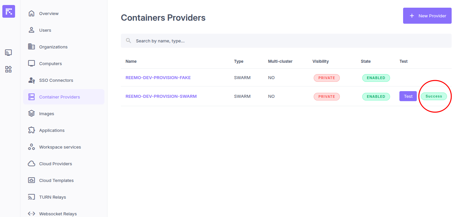Click the Applications puzzle icon
The image size is (459, 217).
tap(31, 130)
